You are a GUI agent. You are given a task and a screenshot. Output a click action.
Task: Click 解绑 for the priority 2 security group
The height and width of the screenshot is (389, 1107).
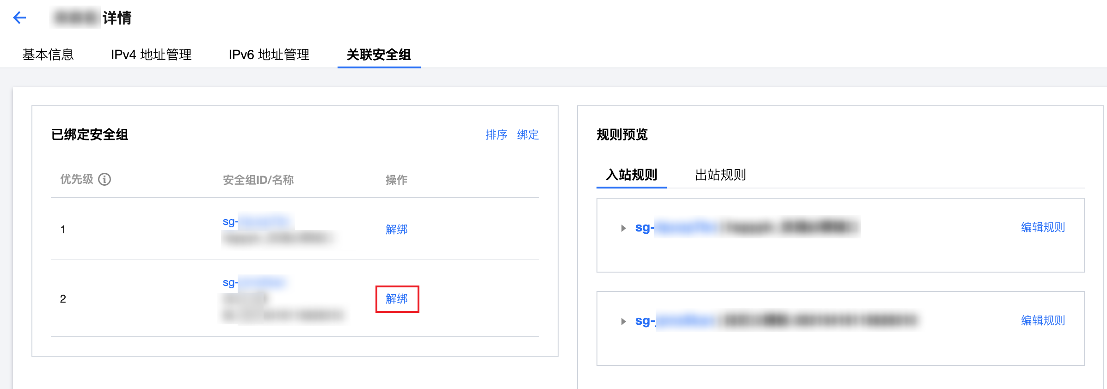pyautogui.click(x=397, y=299)
